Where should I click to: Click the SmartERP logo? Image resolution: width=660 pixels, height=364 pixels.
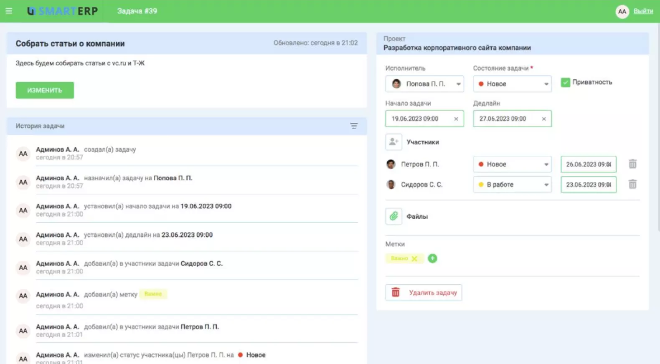(63, 11)
